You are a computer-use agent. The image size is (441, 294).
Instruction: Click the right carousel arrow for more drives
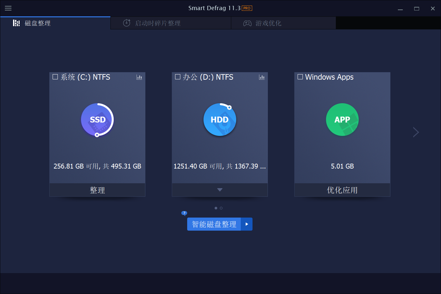pyautogui.click(x=416, y=132)
